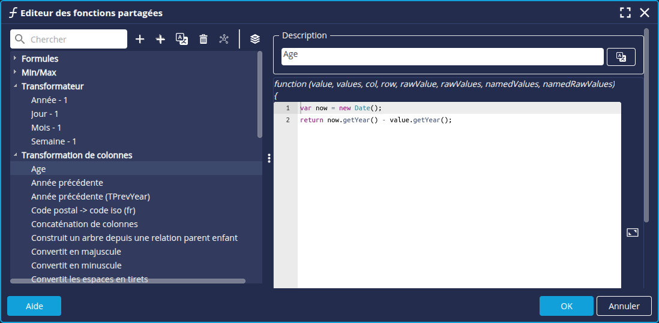This screenshot has width=659, height=323.
Task: Expand the code editor with the resize icon
Action: point(632,233)
